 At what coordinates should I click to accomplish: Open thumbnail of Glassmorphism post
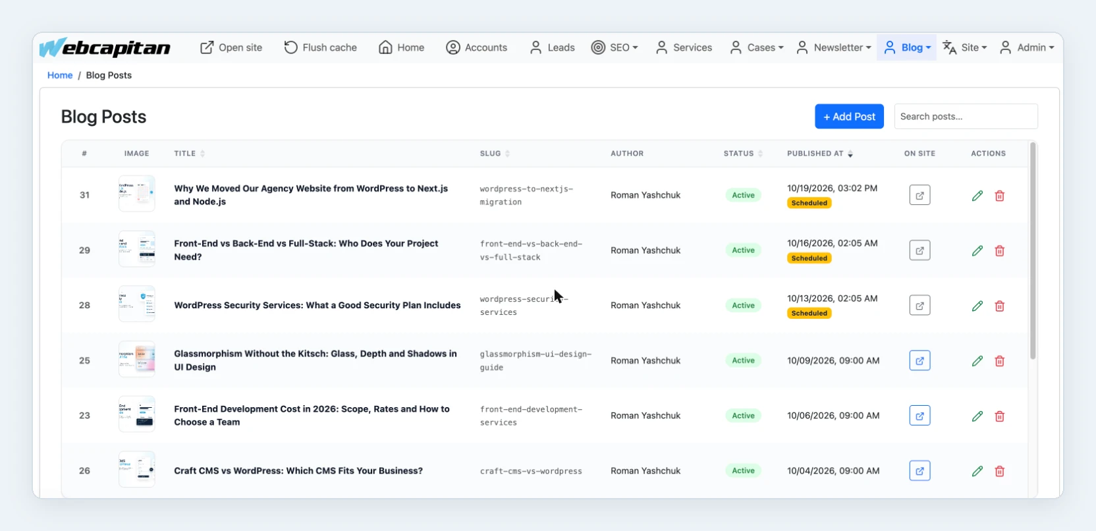tap(137, 359)
